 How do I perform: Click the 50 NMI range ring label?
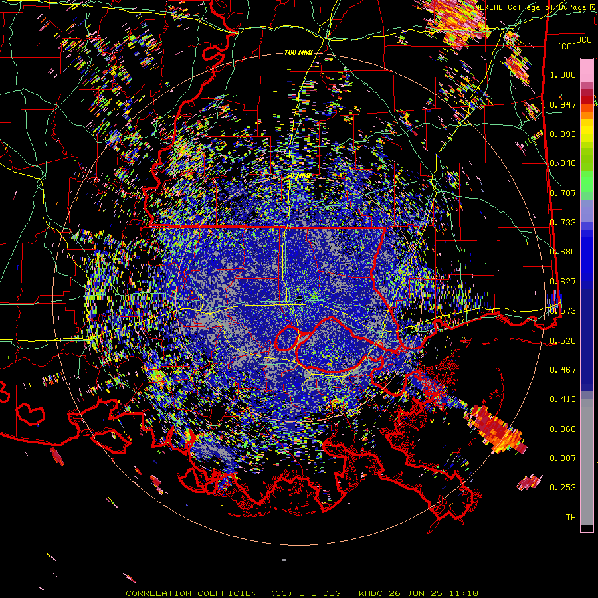tap(298, 176)
